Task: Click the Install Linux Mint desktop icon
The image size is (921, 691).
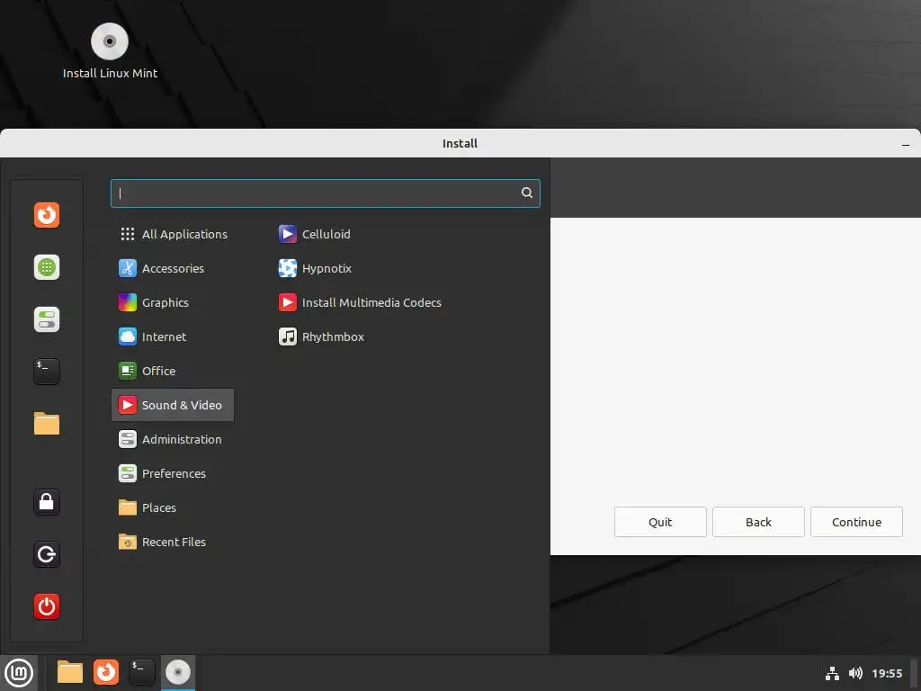Action: (110, 51)
